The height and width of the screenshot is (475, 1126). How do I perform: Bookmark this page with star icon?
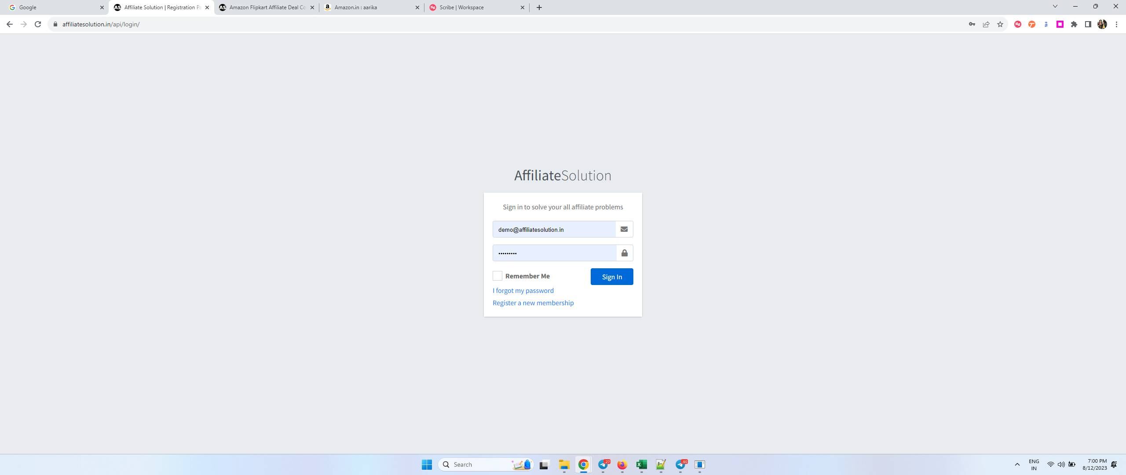pyautogui.click(x=1000, y=24)
